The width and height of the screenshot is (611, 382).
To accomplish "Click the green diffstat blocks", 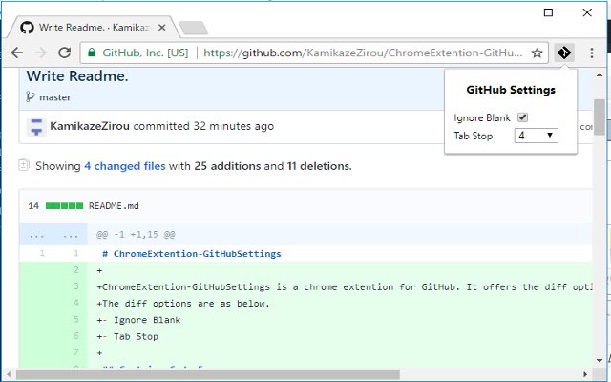I will coord(64,206).
